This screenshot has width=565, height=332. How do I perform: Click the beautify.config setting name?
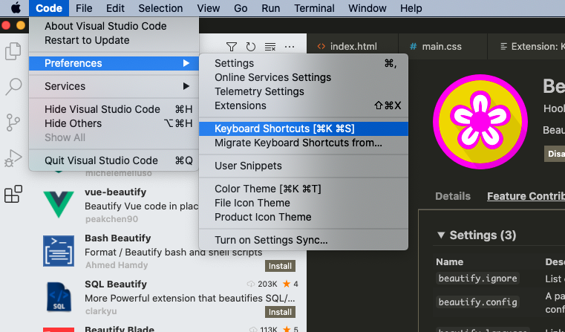tap(477, 302)
